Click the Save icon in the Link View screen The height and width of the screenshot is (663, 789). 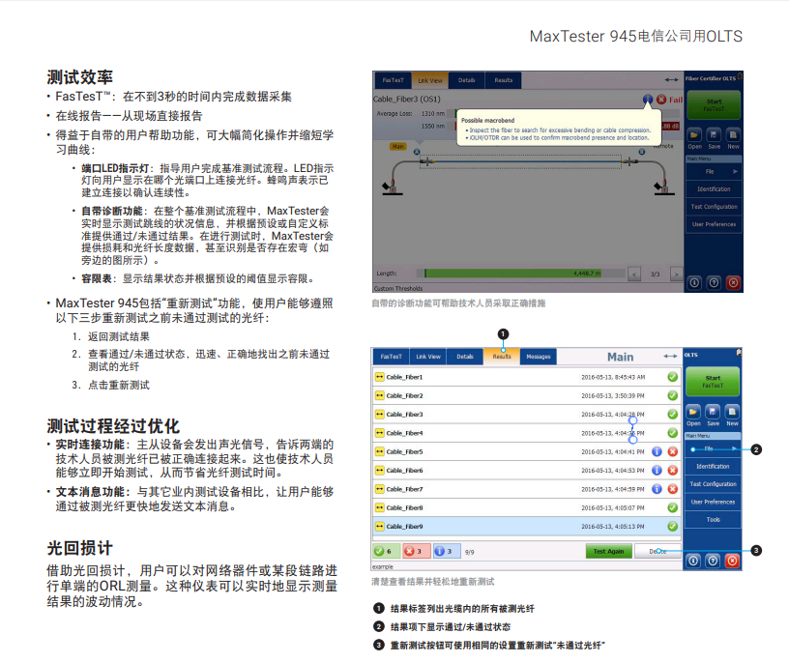tap(714, 135)
